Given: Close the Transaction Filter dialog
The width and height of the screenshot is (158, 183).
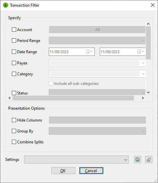Looking at the screenshot, I should 153,5.
